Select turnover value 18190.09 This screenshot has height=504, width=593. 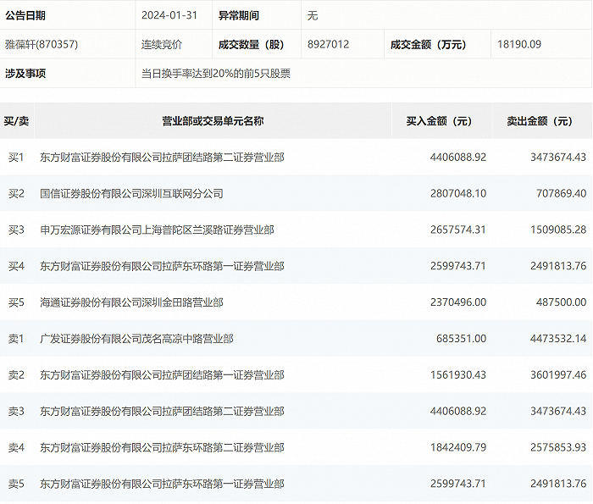click(518, 44)
